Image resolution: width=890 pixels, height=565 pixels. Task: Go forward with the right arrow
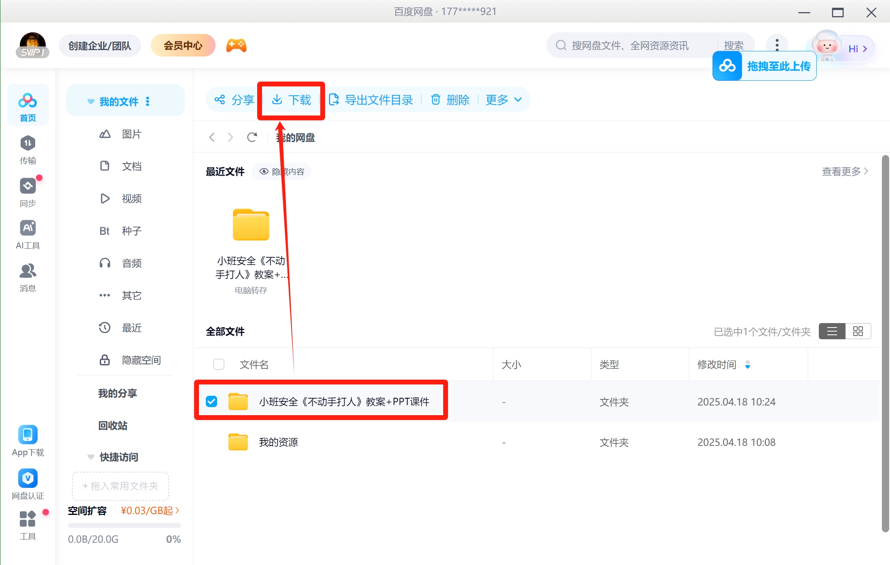coord(230,137)
